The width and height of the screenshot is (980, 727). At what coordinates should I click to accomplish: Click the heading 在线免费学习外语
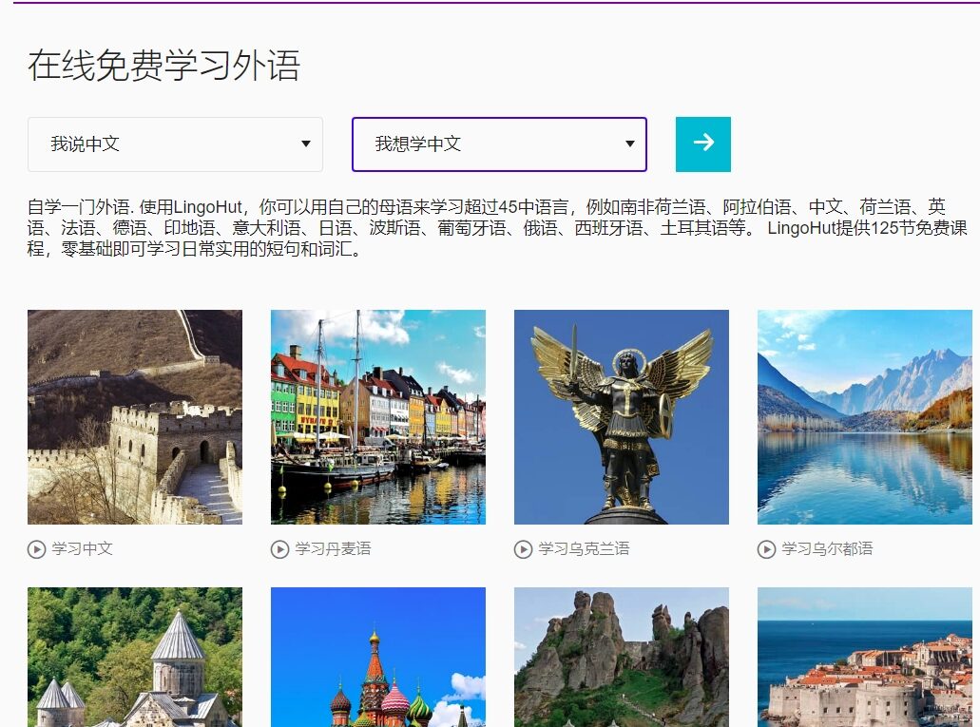163,66
